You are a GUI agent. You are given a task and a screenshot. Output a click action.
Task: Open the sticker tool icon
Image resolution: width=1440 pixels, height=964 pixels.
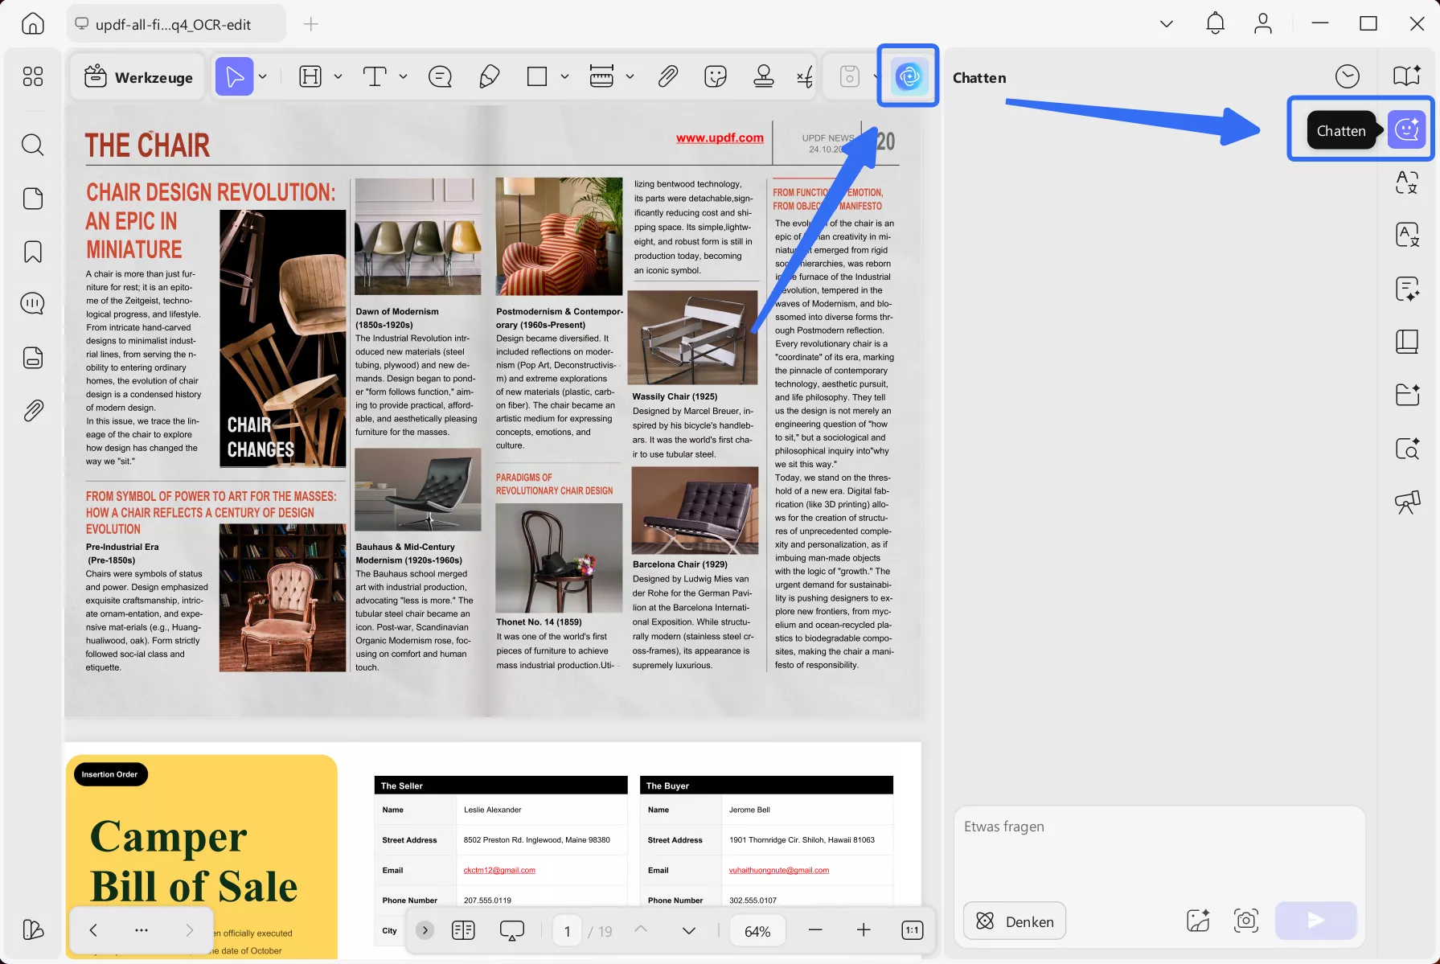pos(715,76)
